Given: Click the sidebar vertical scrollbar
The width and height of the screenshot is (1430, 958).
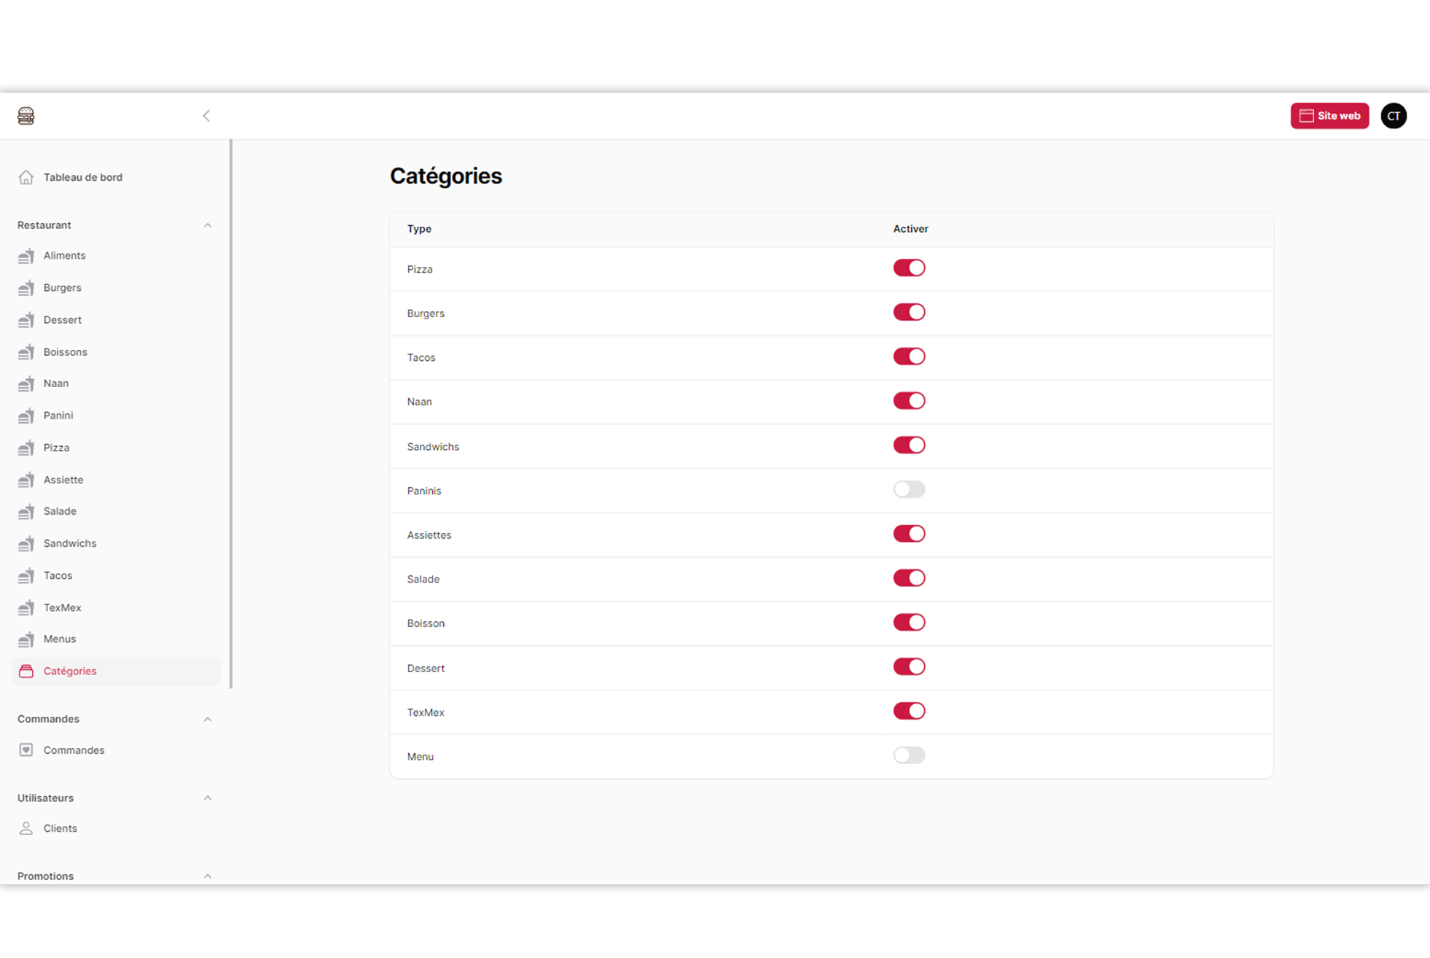Looking at the screenshot, I should click(x=231, y=413).
